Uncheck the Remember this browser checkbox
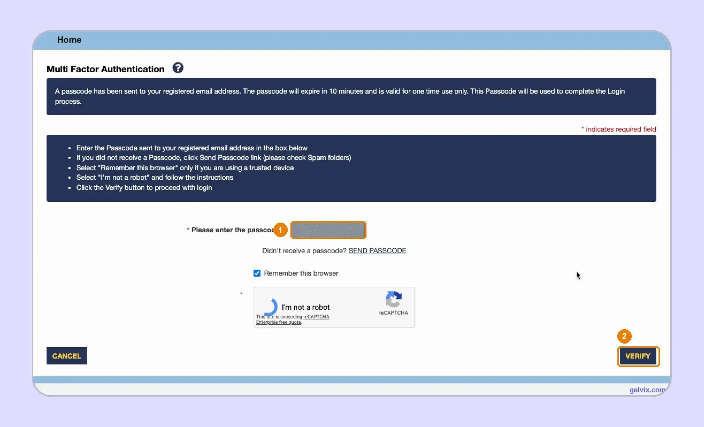 click(x=257, y=273)
